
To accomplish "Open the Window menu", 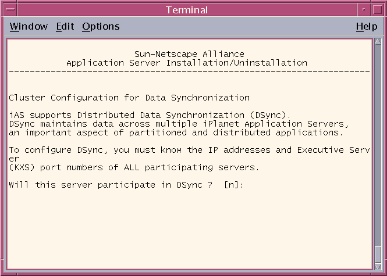I will click(x=29, y=26).
